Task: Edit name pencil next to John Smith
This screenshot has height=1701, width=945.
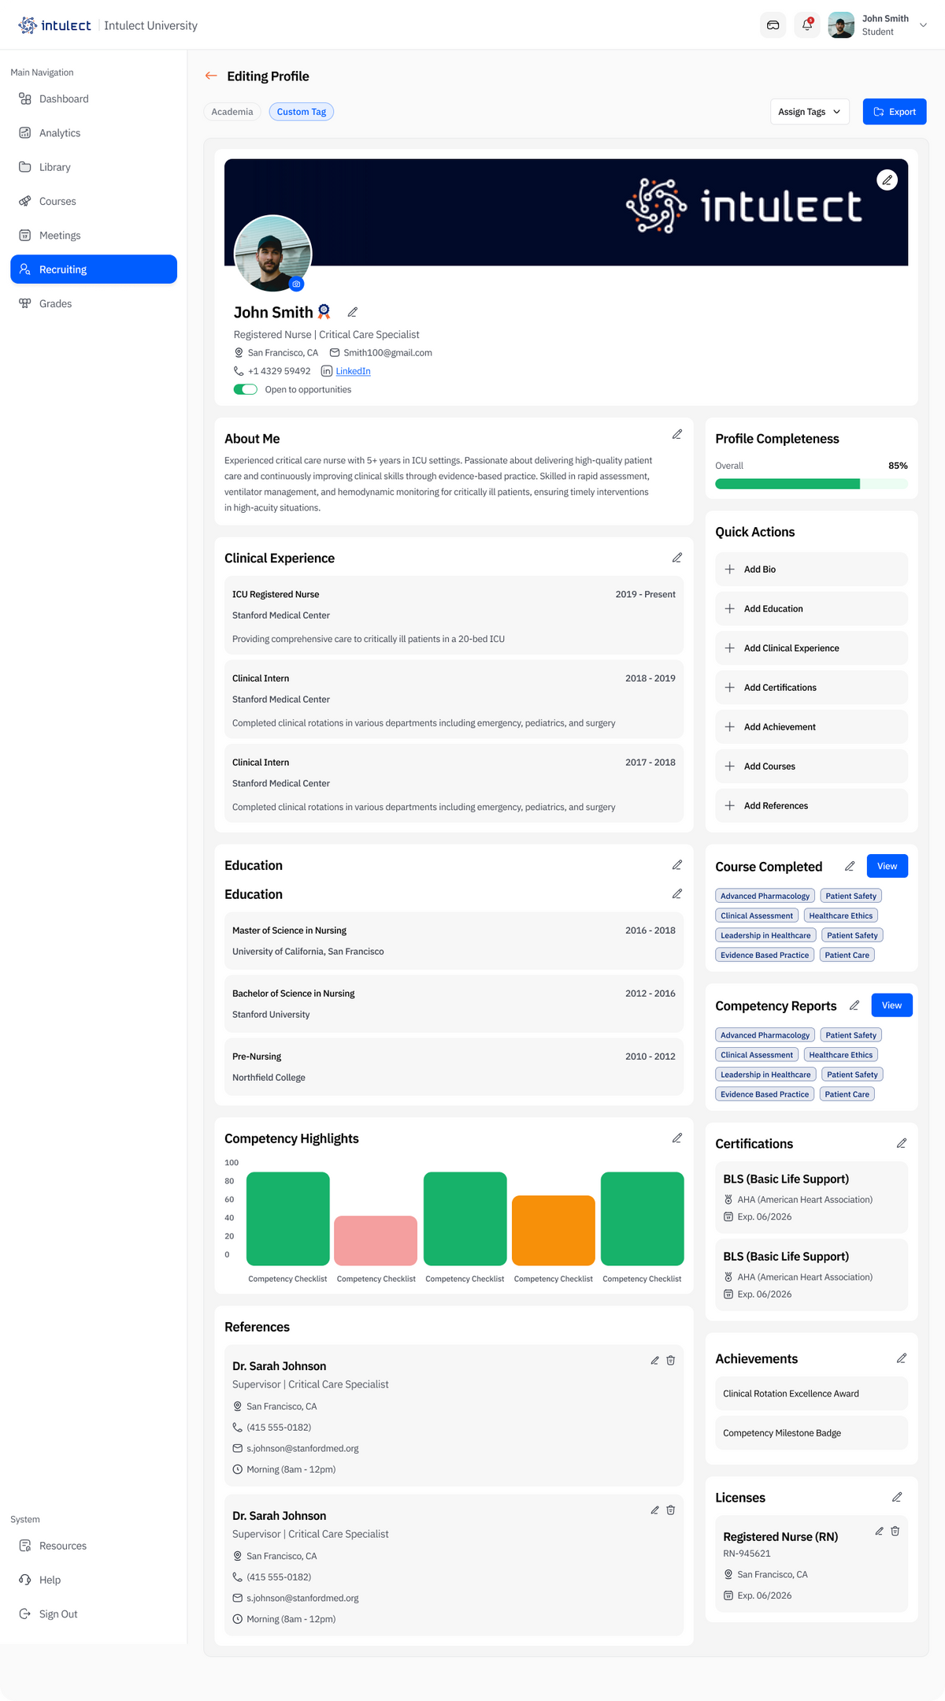Action: point(353,313)
